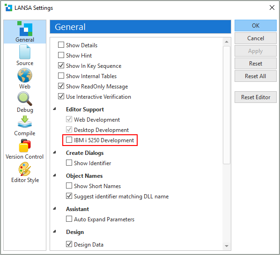Confirm settings with the OK button
This screenshot has width=280, height=255.
256,26
